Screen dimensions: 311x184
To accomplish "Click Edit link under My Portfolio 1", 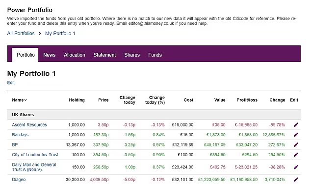I will (11, 82).
